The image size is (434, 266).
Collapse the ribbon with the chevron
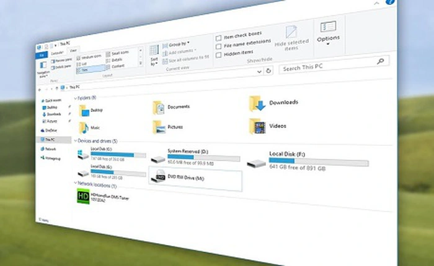click(x=376, y=3)
